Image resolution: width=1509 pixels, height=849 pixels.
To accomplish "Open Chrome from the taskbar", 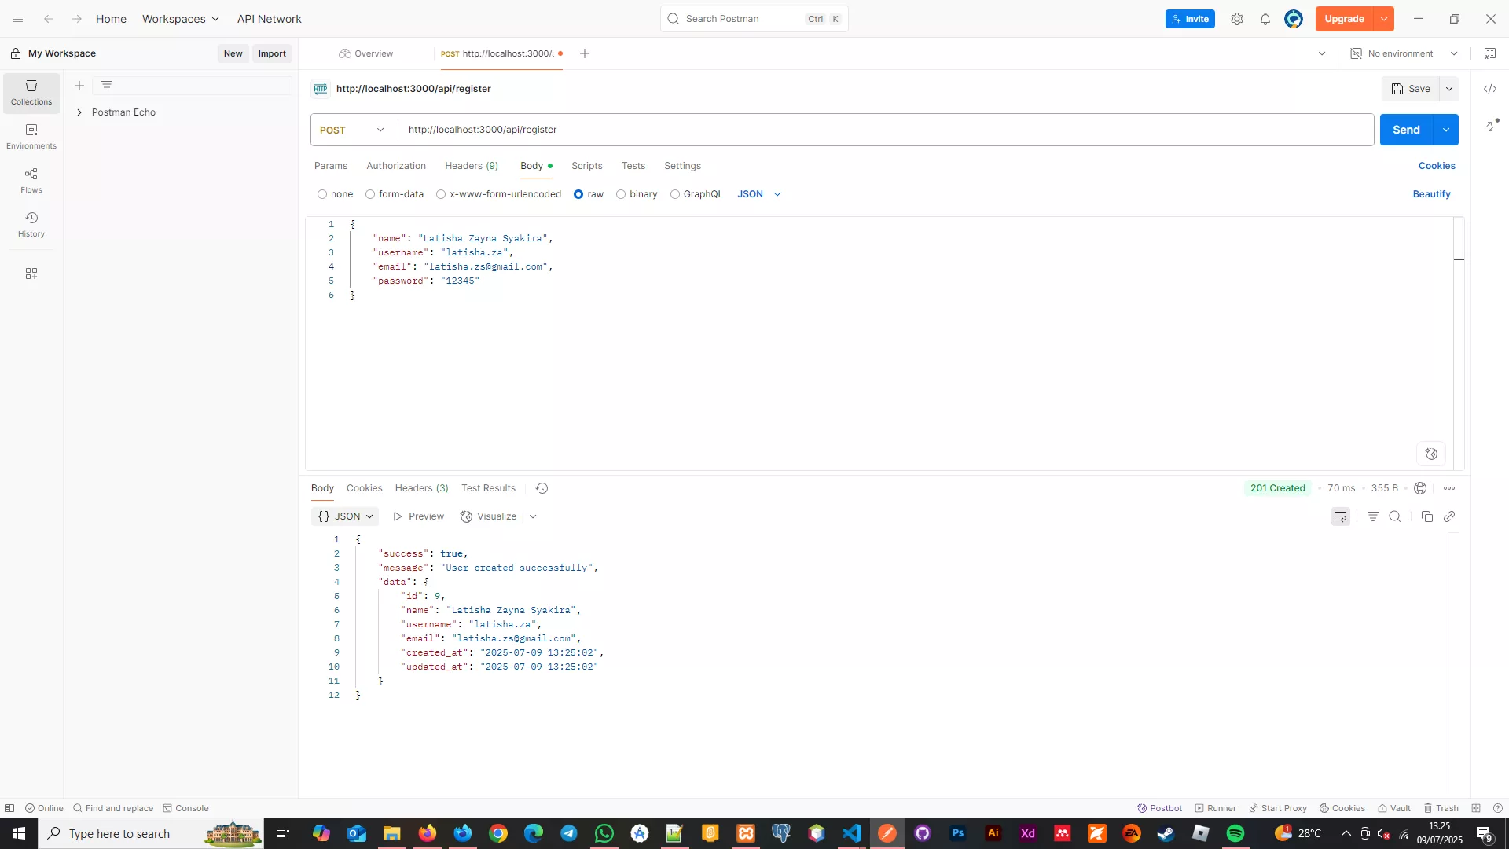I will 498,833.
